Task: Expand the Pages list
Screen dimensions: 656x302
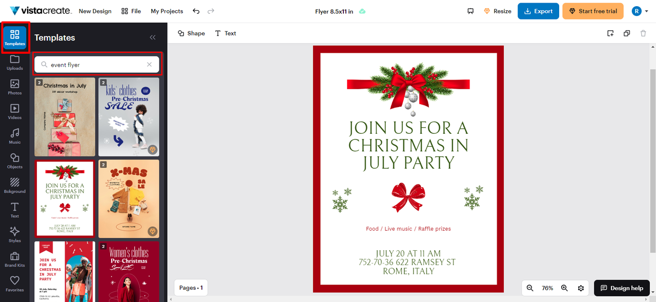Action: point(191,288)
